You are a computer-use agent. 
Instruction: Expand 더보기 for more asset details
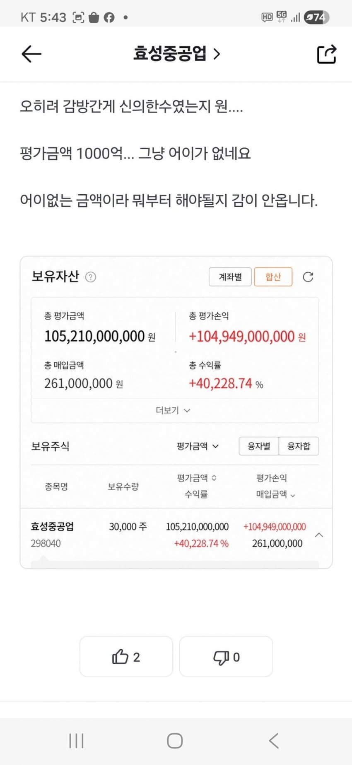(x=173, y=411)
